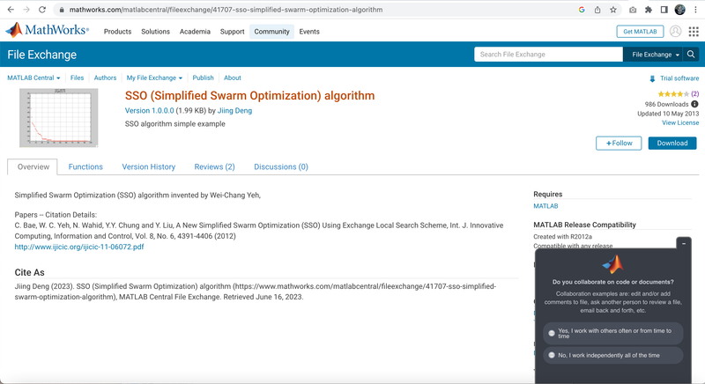Screen dimensions: 705x384
Task: Click the search magnifier icon
Action: [691, 55]
